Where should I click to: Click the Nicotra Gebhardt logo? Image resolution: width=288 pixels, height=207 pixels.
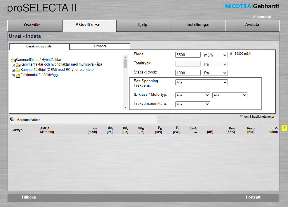(252, 6)
